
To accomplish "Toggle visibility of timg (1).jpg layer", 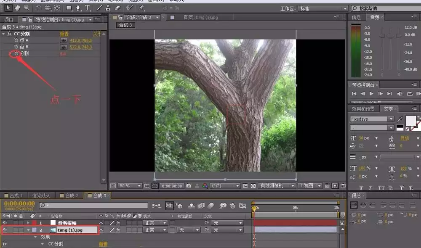I will (5, 230).
